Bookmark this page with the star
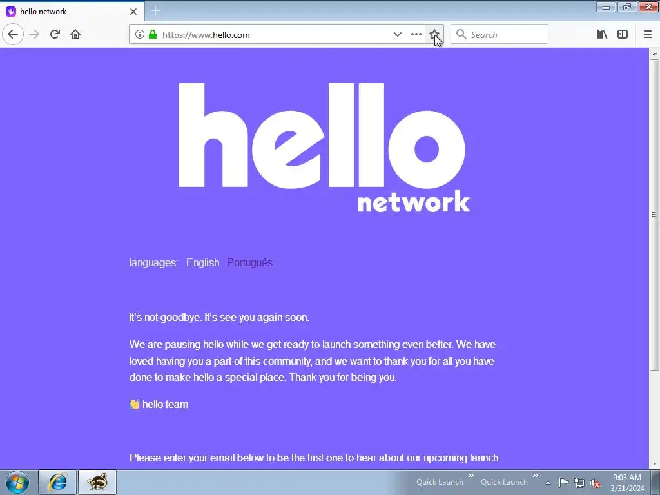660x495 pixels. pyautogui.click(x=434, y=35)
